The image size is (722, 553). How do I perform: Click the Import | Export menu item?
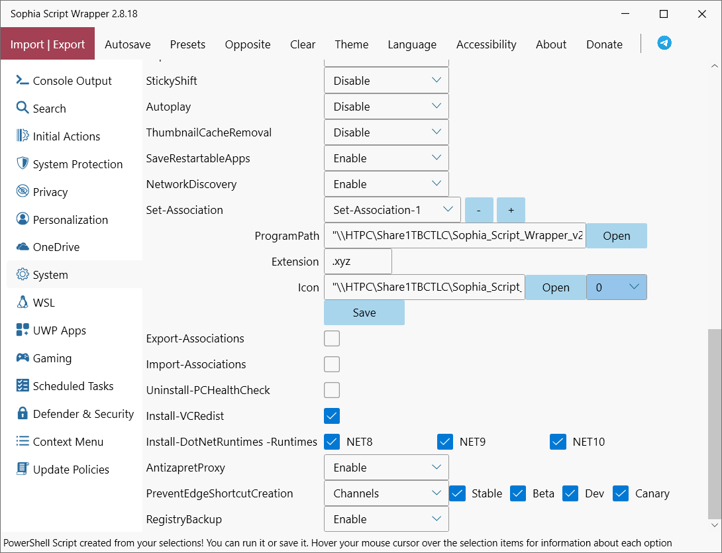click(48, 44)
